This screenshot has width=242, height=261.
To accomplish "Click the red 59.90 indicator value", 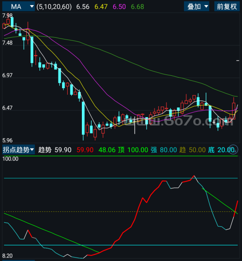I will (x=85, y=150).
